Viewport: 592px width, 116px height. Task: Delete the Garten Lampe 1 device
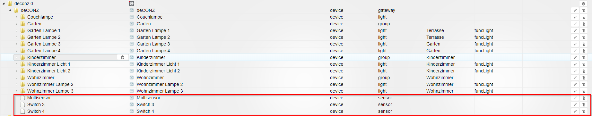tap(584, 30)
